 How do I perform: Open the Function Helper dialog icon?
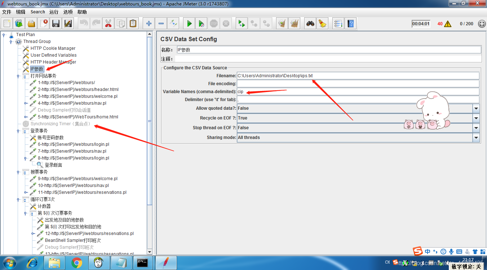pyautogui.click(x=338, y=24)
